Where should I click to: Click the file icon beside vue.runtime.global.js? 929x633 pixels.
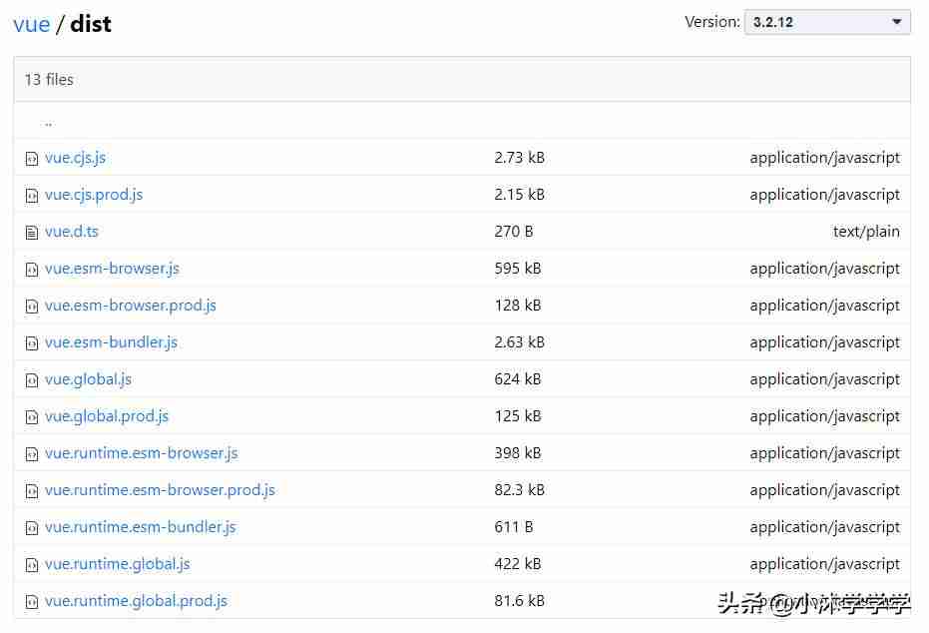coord(31,565)
